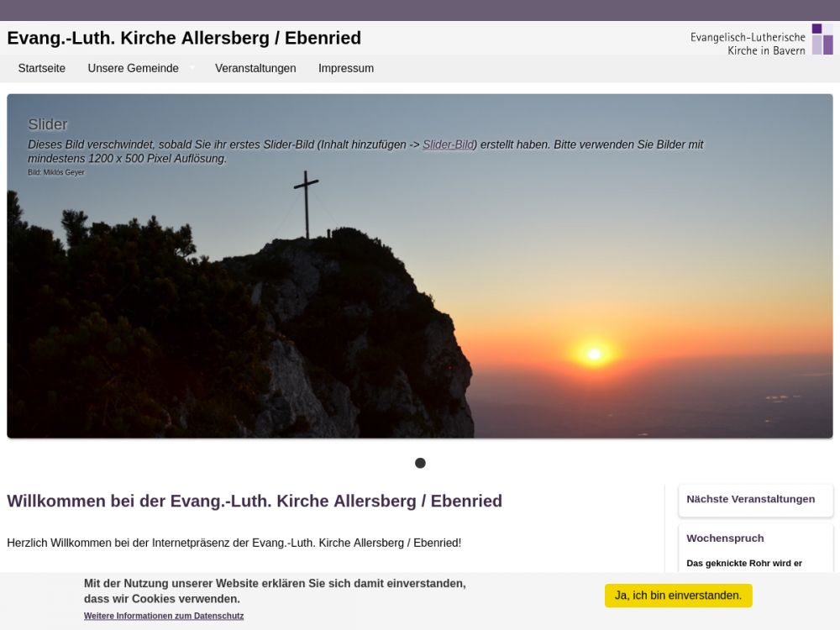The width and height of the screenshot is (840, 630).
Task: Click the site title 'Evang.-Luth. Kirche Allersberg / Ebenried'
Action: point(184,38)
